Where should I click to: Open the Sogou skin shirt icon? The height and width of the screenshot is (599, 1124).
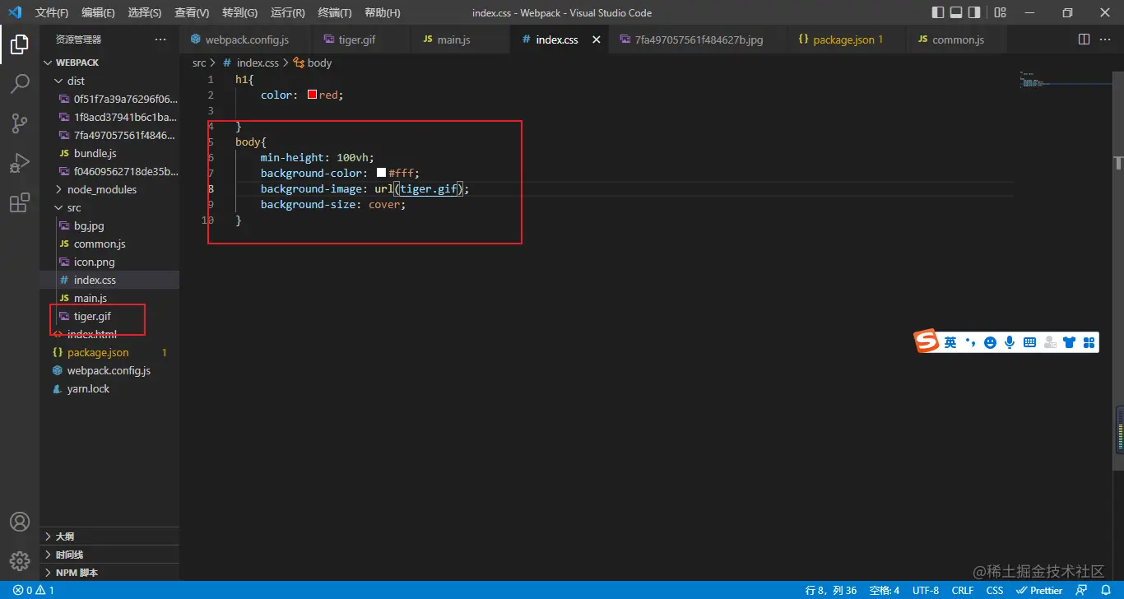tap(1069, 342)
